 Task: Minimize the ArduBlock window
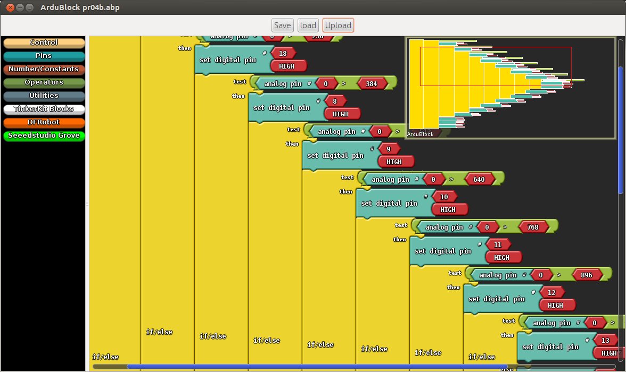20,7
